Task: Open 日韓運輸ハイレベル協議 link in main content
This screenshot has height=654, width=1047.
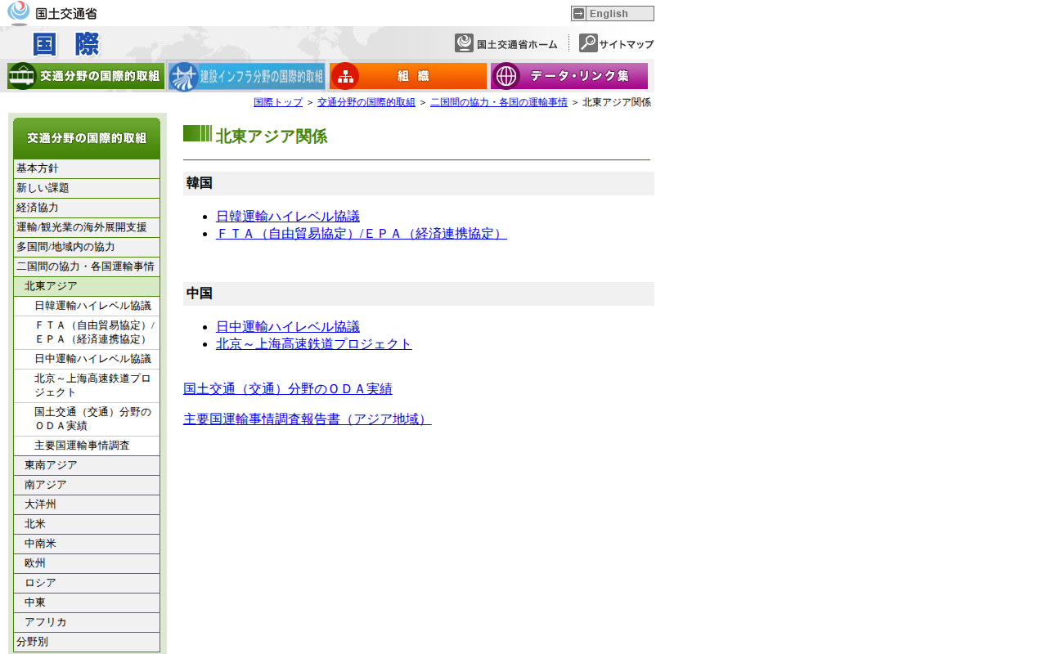Action: coord(288,217)
